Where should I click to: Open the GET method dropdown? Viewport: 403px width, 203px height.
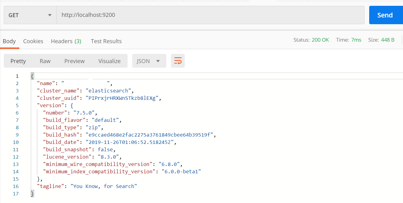point(30,15)
